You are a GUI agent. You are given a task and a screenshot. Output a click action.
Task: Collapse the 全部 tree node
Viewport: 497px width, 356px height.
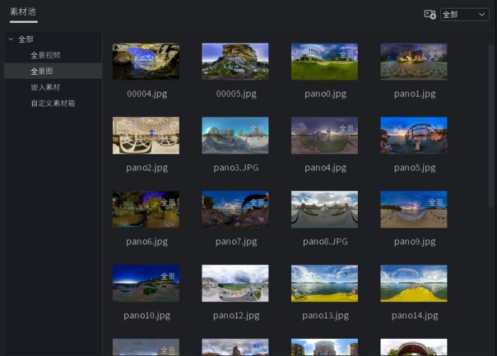(11, 39)
